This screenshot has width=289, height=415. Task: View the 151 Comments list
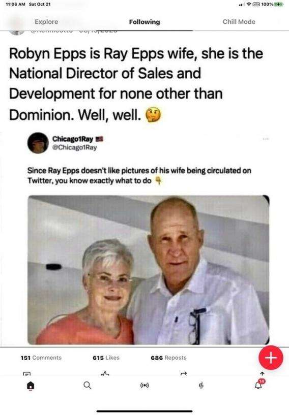coord(41,358)
